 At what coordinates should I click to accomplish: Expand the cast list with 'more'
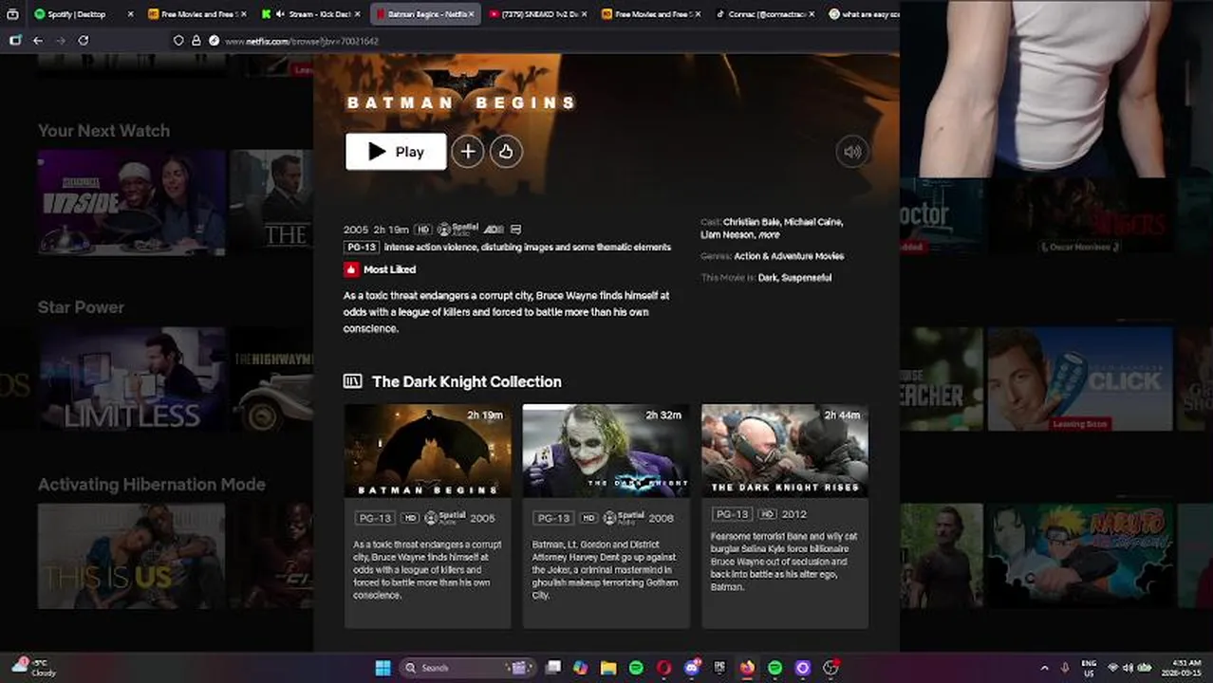(x=769, y=234)
